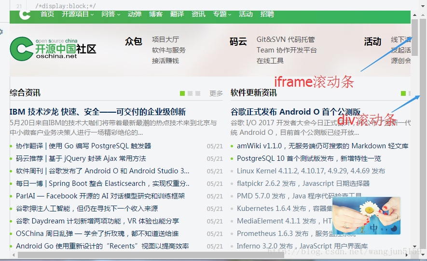Click the iframe vertical scrollbar thumb
This screenshot has height=261, width=427.
point(414,38)
